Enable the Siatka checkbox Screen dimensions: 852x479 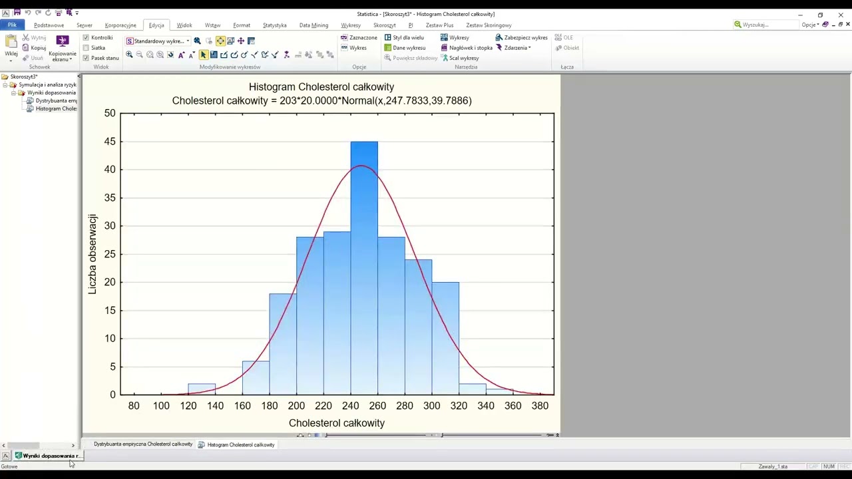pos(86,48)
